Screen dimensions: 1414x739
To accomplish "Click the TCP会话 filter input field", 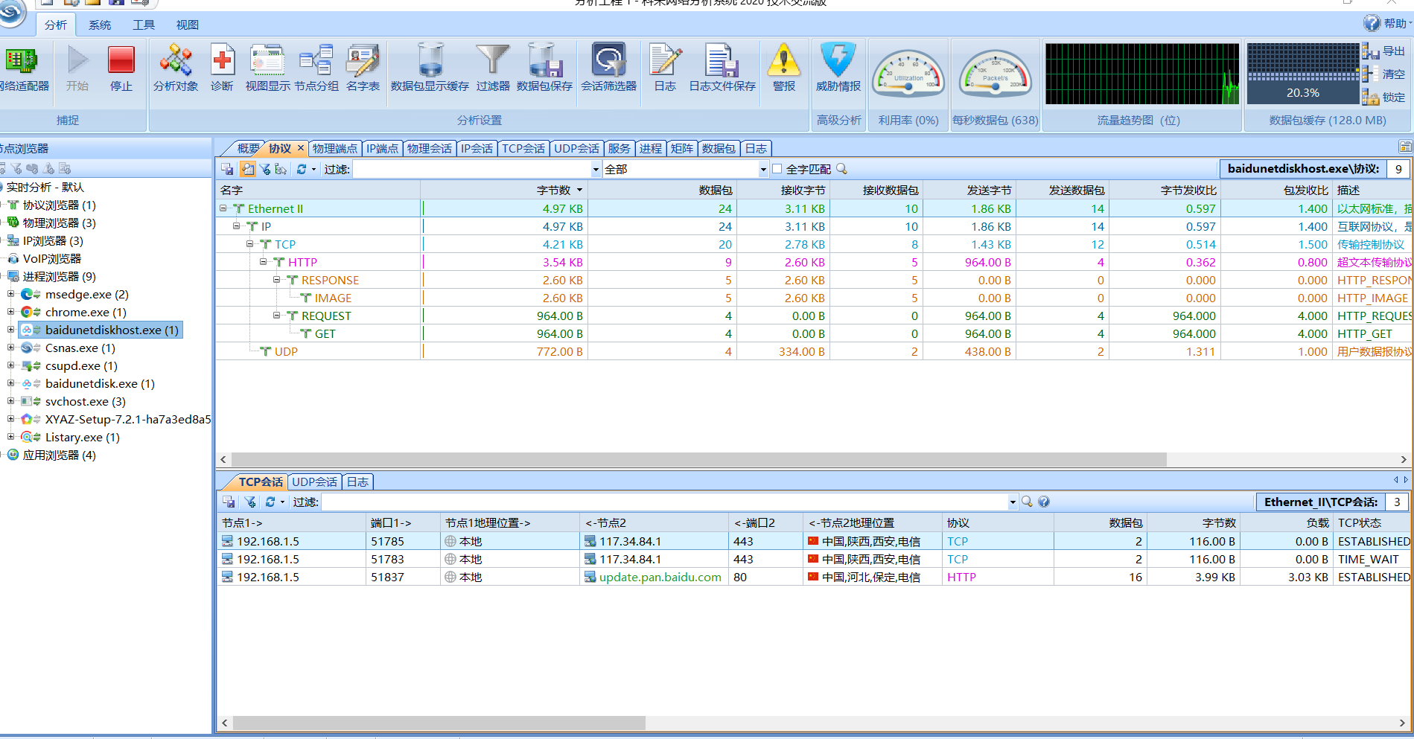I will point(664,502).
